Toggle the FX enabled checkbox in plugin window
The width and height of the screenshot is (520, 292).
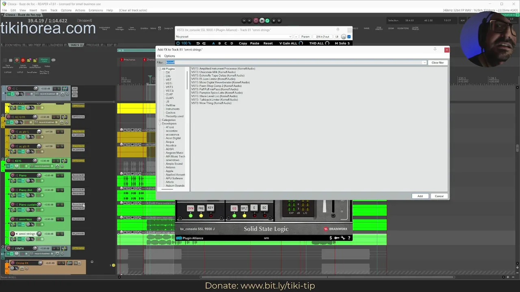coord(349,36)
